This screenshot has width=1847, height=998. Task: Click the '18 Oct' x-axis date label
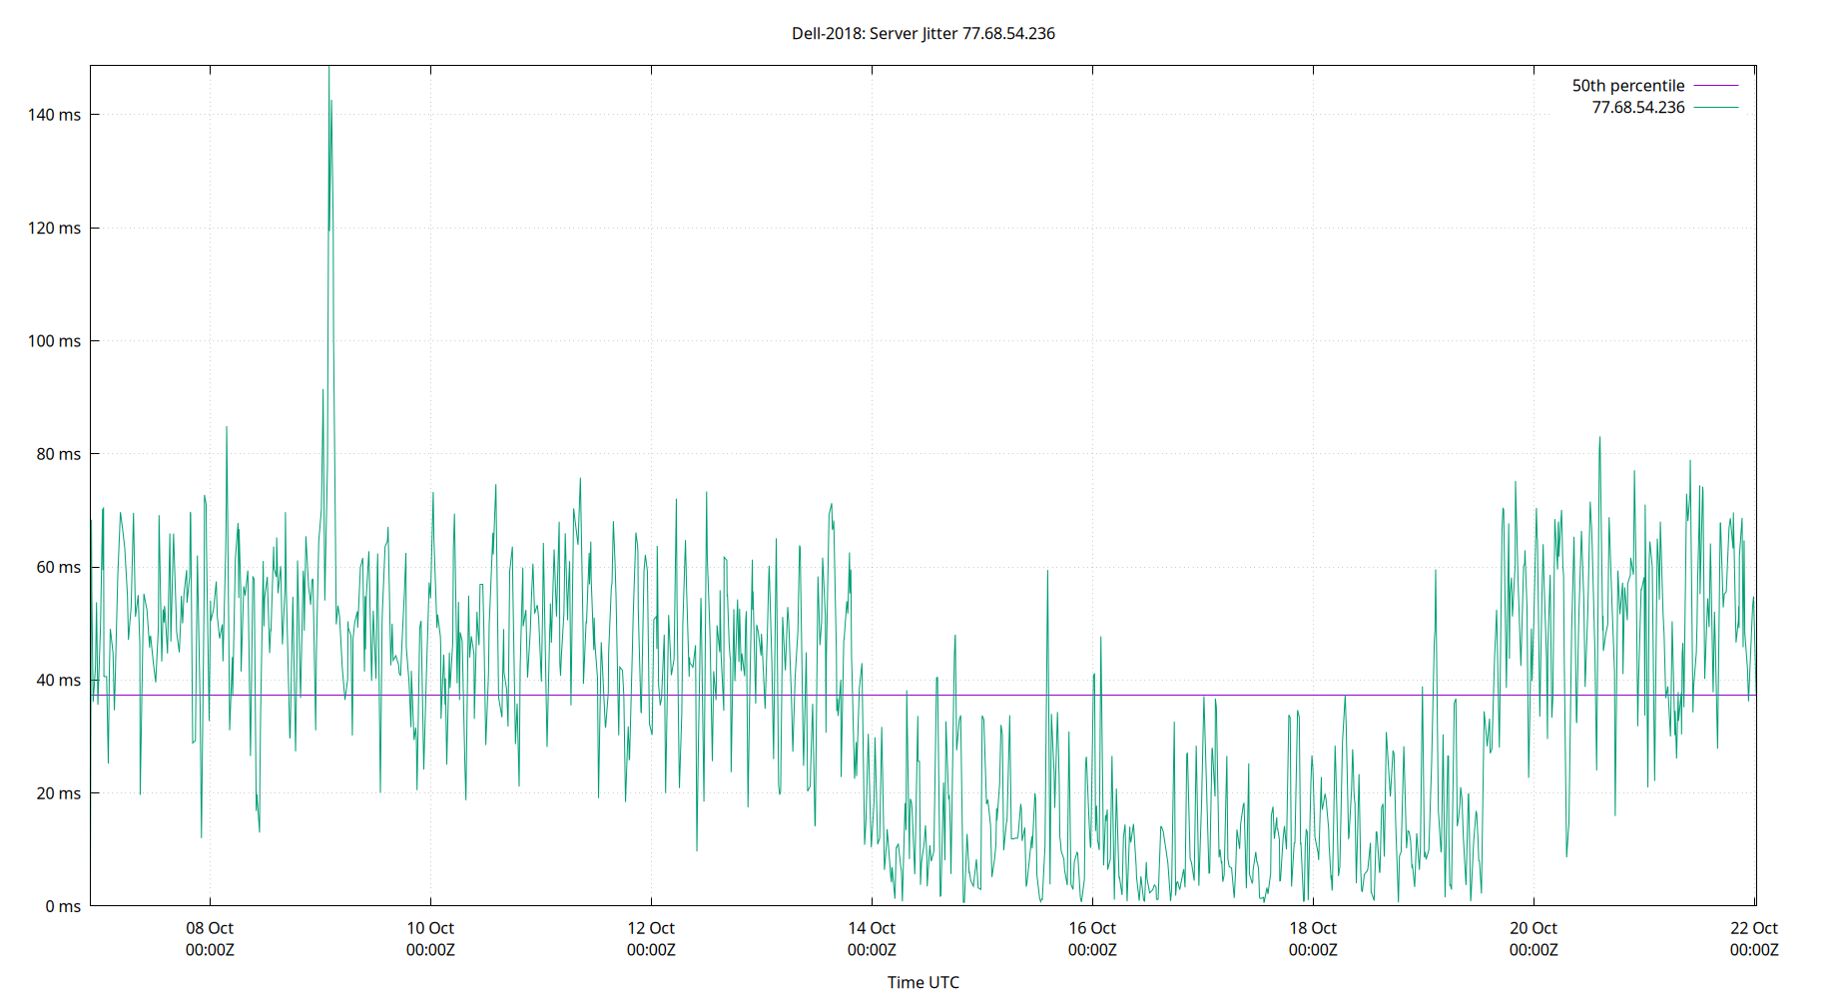point(1313,928)
